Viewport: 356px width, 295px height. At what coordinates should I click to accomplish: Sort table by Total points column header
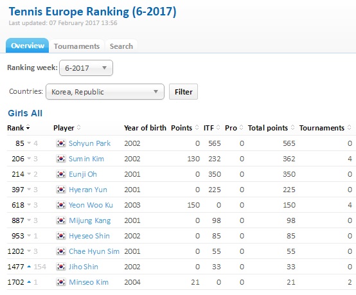pos(271,128)
